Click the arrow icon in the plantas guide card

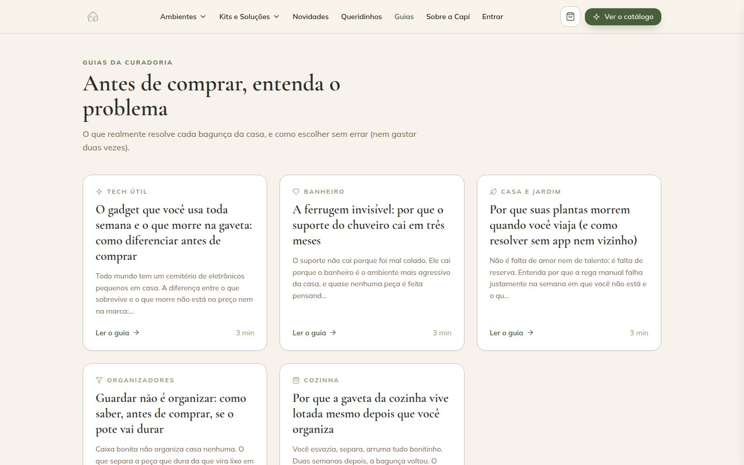pos(531,333)
